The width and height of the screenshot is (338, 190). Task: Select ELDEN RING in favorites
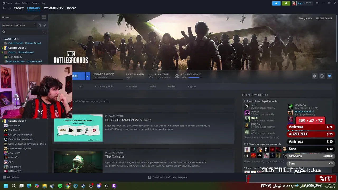point(15,57)
